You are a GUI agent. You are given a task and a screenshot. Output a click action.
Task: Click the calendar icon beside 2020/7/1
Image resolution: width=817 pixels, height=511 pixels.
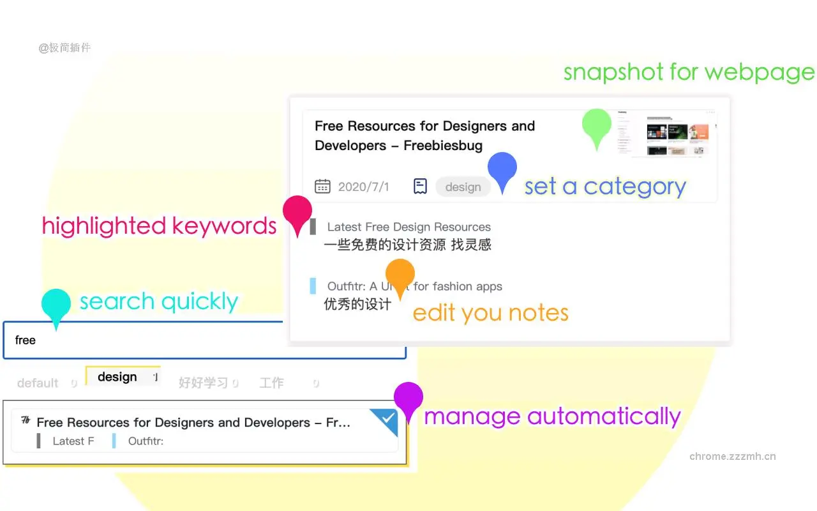[x=322, y=187]
